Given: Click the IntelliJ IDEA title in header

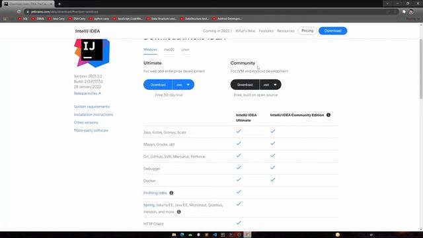Looking at the screenshot, I should pos(87,31).
